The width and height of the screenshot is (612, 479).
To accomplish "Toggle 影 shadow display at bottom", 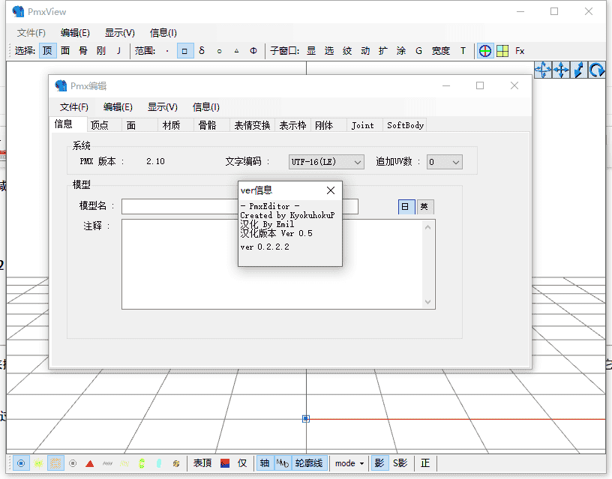I will 380,463.
